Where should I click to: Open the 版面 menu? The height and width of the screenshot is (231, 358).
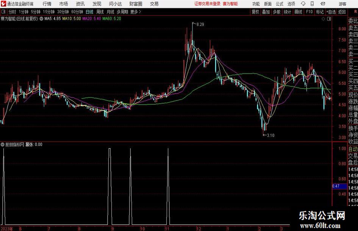tap(267, 4)
